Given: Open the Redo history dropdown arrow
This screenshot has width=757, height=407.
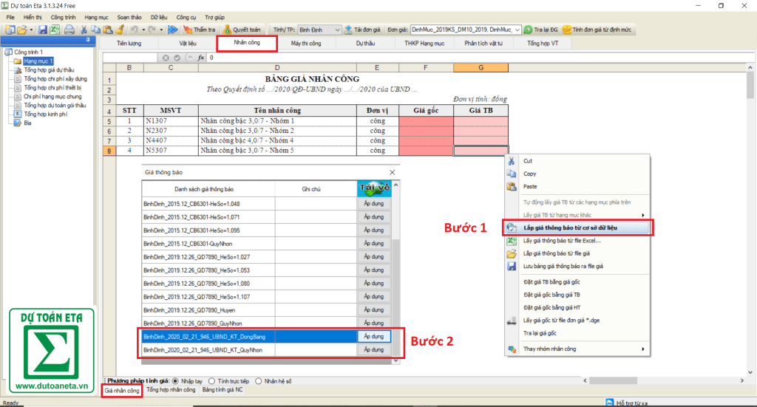Looking at the screenshot, I should click(x=161, y=30).
